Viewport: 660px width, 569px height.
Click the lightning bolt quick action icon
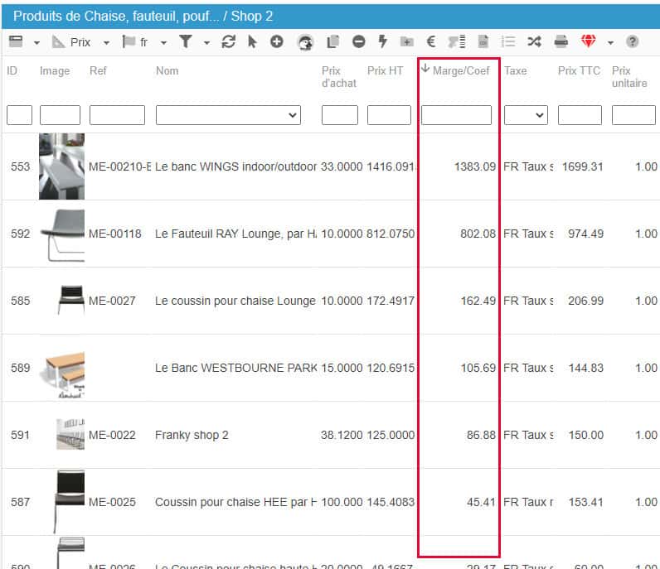(382, 41)
